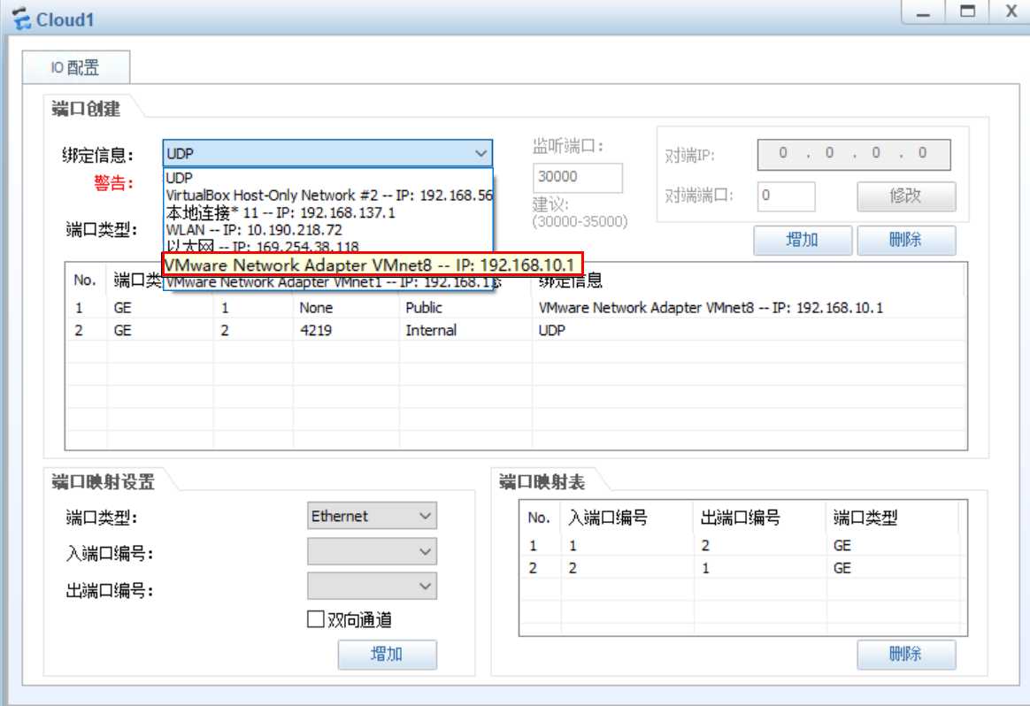Enable the 双向通道 checkbox
The image size is (1030, 706).
[x=316, y=619]
